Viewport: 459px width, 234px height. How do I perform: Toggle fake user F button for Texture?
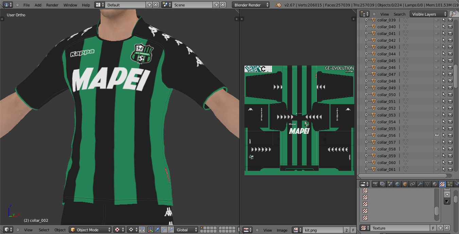click(434, 228)
